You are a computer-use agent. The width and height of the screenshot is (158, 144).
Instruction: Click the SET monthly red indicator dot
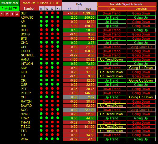pos(41,13)
